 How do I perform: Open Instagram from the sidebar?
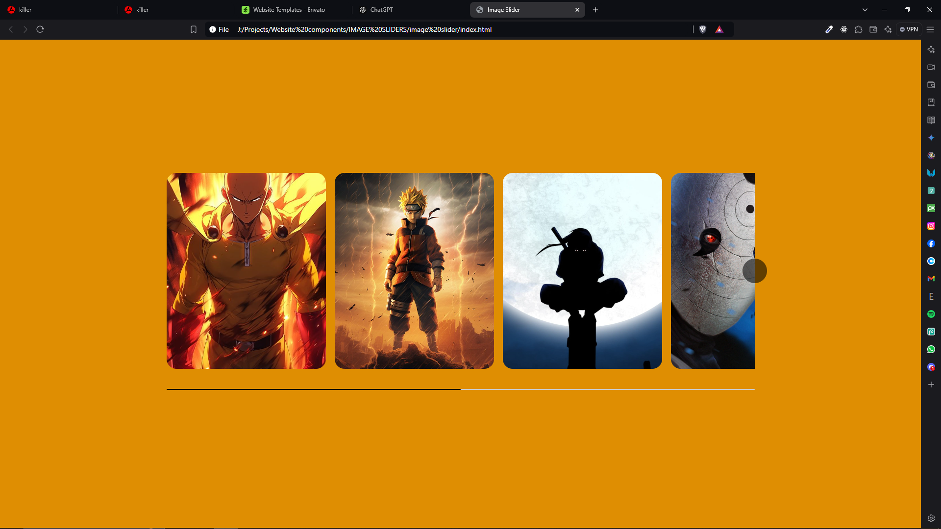(931, 226)
